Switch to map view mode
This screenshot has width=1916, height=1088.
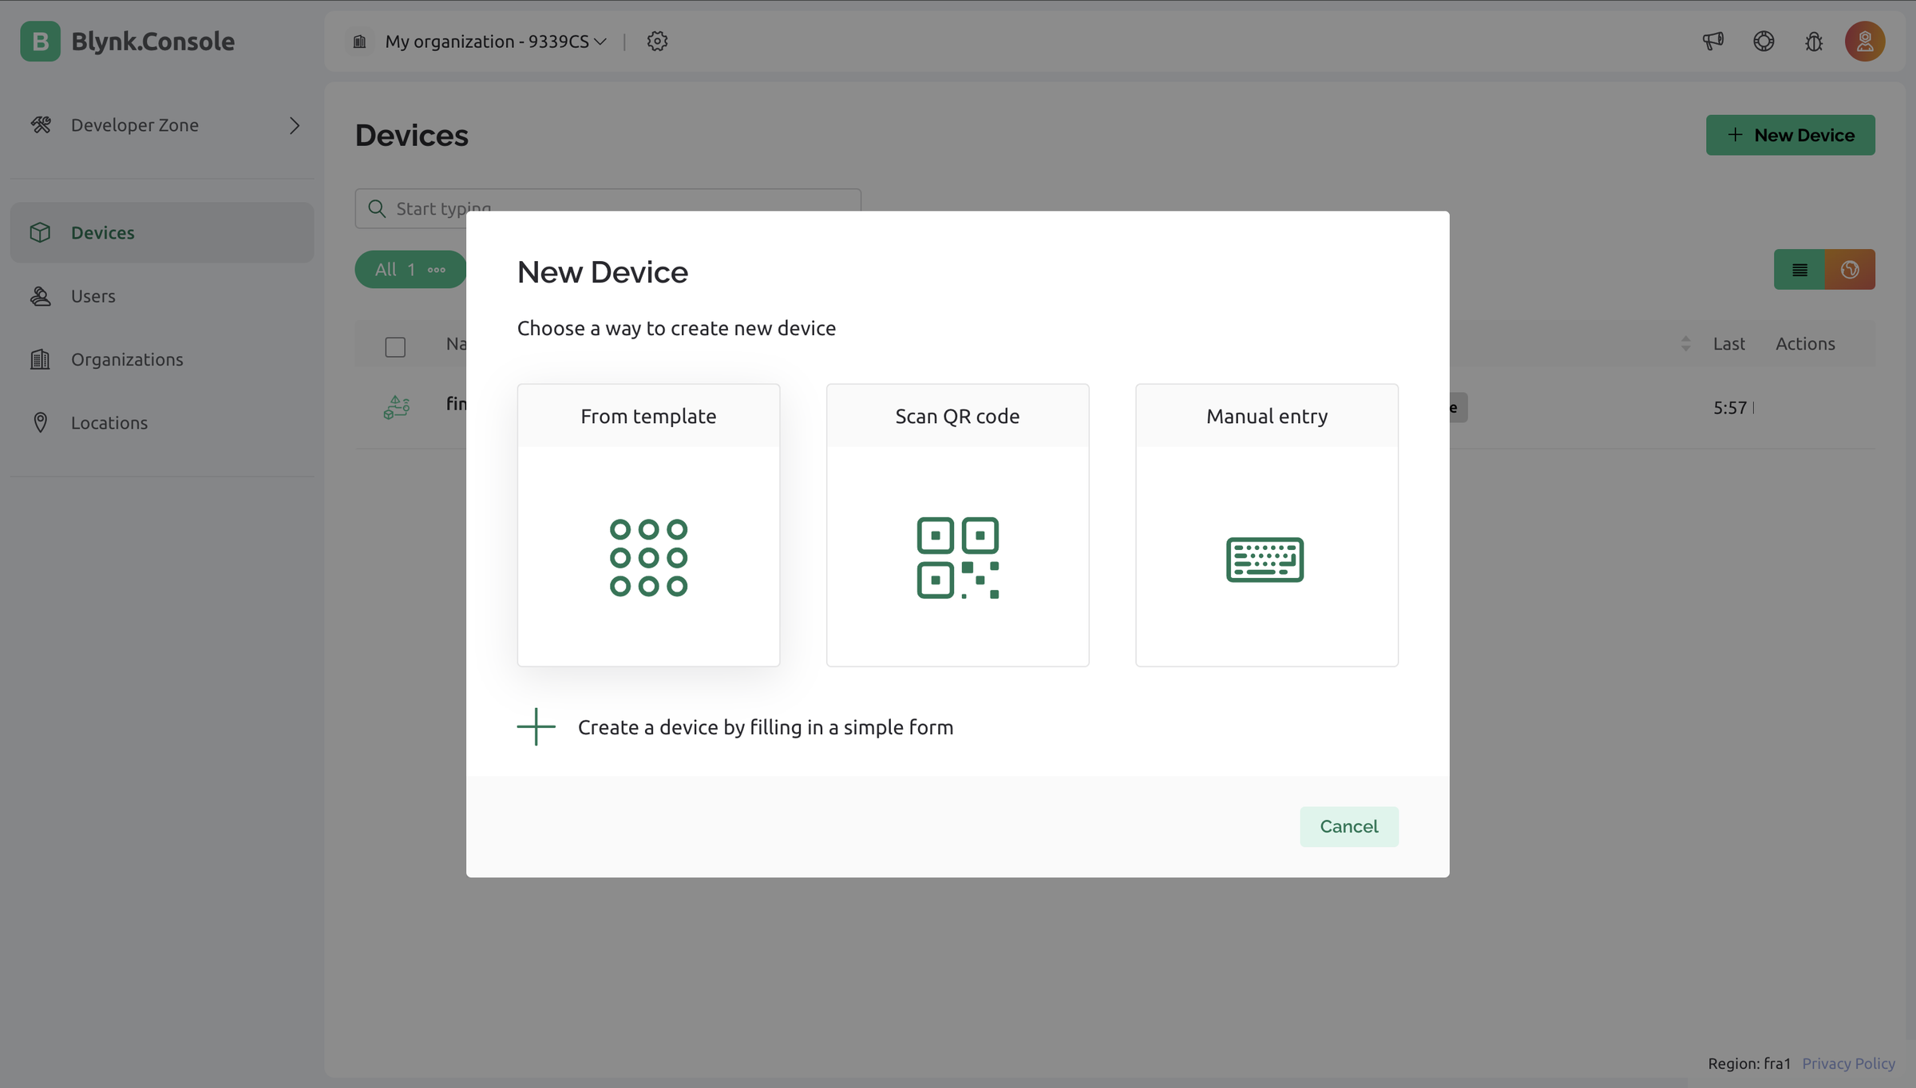pos(1851,269)
